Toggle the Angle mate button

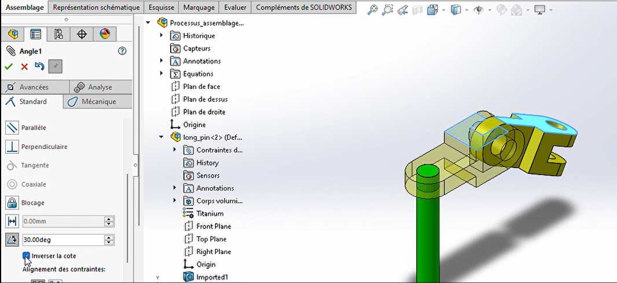[12, 240]
